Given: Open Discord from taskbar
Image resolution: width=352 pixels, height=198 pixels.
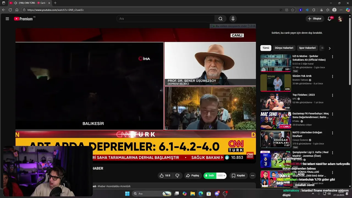Looking at the screenshot, I should tap(217, 194).
